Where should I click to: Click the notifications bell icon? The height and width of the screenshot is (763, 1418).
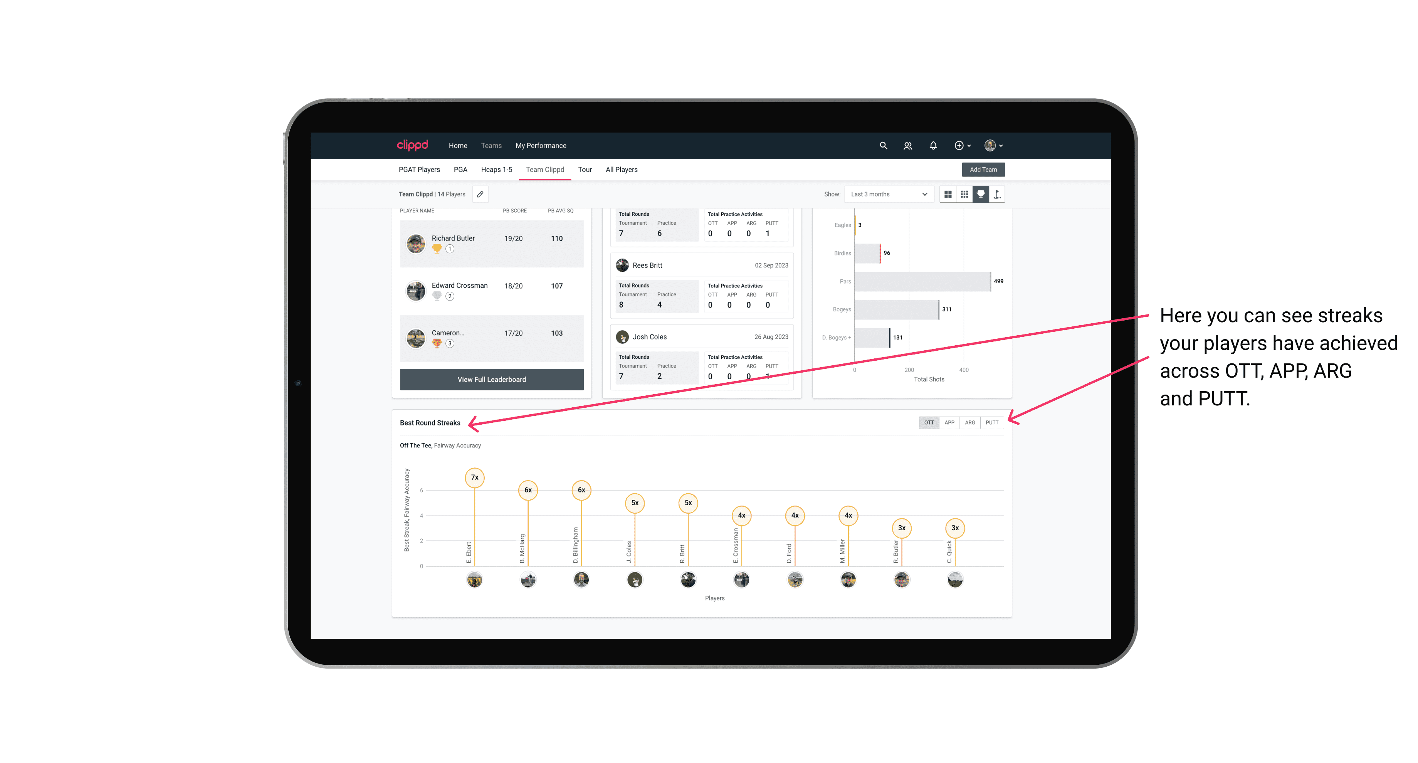coord(932,146)
